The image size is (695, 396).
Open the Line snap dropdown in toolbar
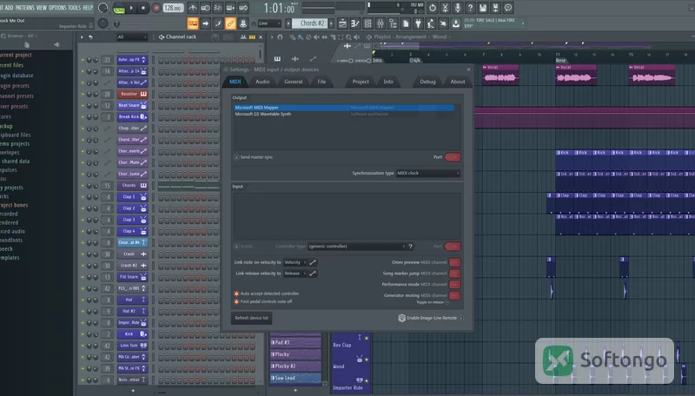269,23
